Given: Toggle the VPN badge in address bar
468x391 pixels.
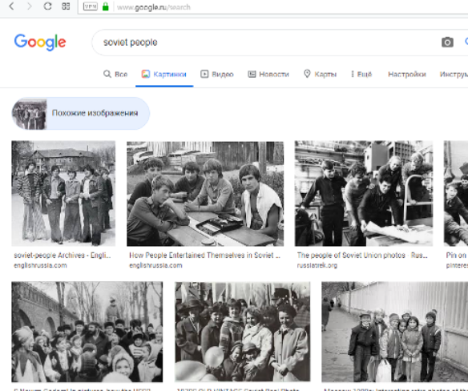Looking at the screenshot, I should coord(90,6).
